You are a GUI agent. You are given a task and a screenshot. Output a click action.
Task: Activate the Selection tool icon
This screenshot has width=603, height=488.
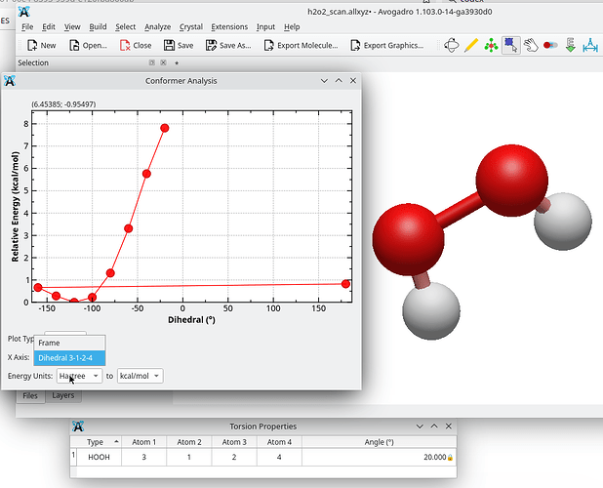pyautogui.click(x=511, y=45)
